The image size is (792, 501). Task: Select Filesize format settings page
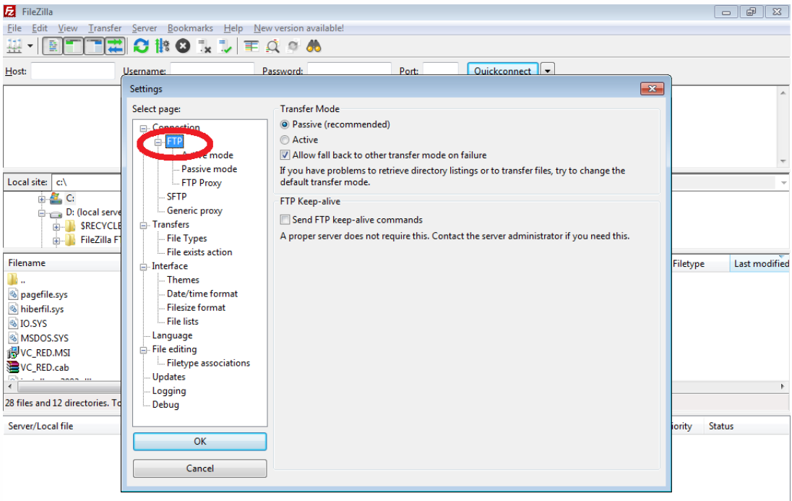[x=196, y=308]
